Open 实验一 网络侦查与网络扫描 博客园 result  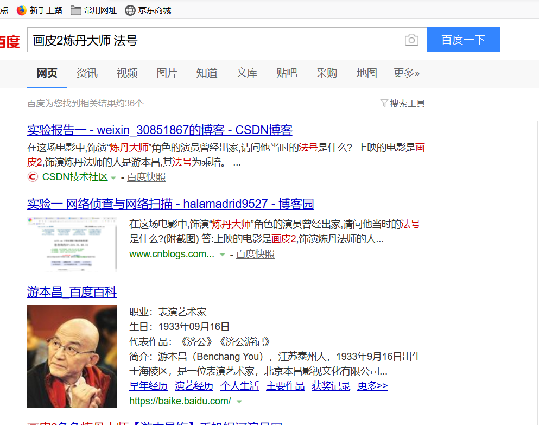[x=170, y=204]
